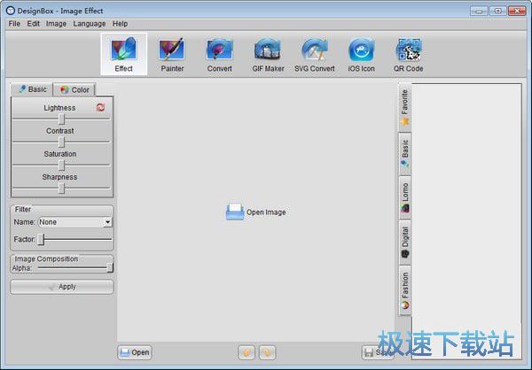Click the red reset icon beside Lightness
Screen dimensions: 532x370
click(101, 108)
